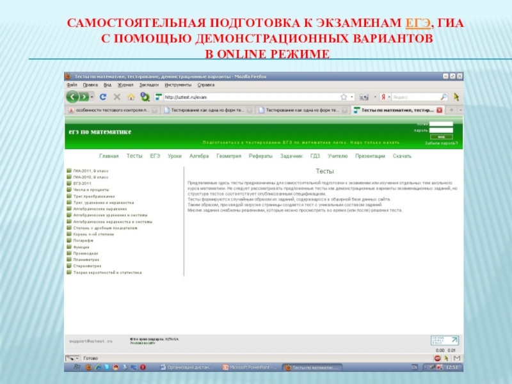Open the Презентации navigation link
512x384 pixels.
370,156
